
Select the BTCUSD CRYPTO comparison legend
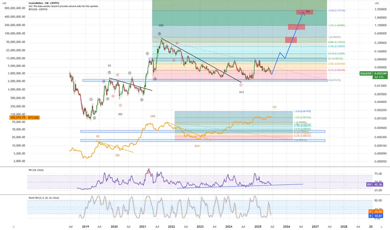pos(38,9)
